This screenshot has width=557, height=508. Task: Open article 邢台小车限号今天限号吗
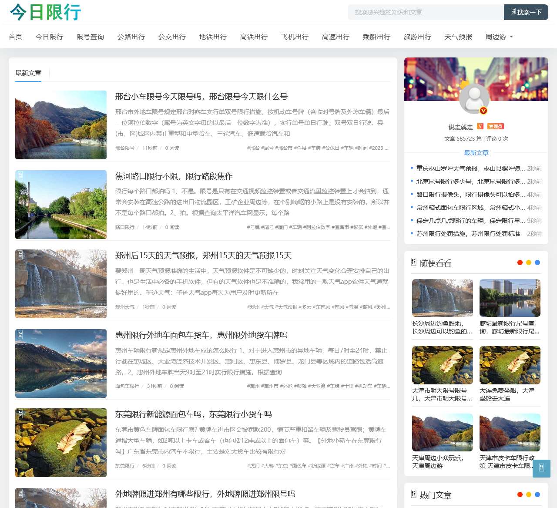click(x=201, y=97)
